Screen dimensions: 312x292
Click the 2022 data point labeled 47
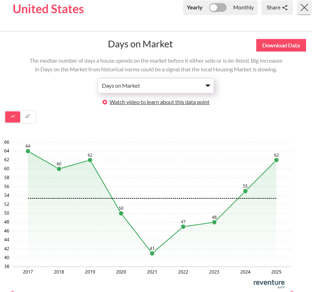click(x=183, y=227)
